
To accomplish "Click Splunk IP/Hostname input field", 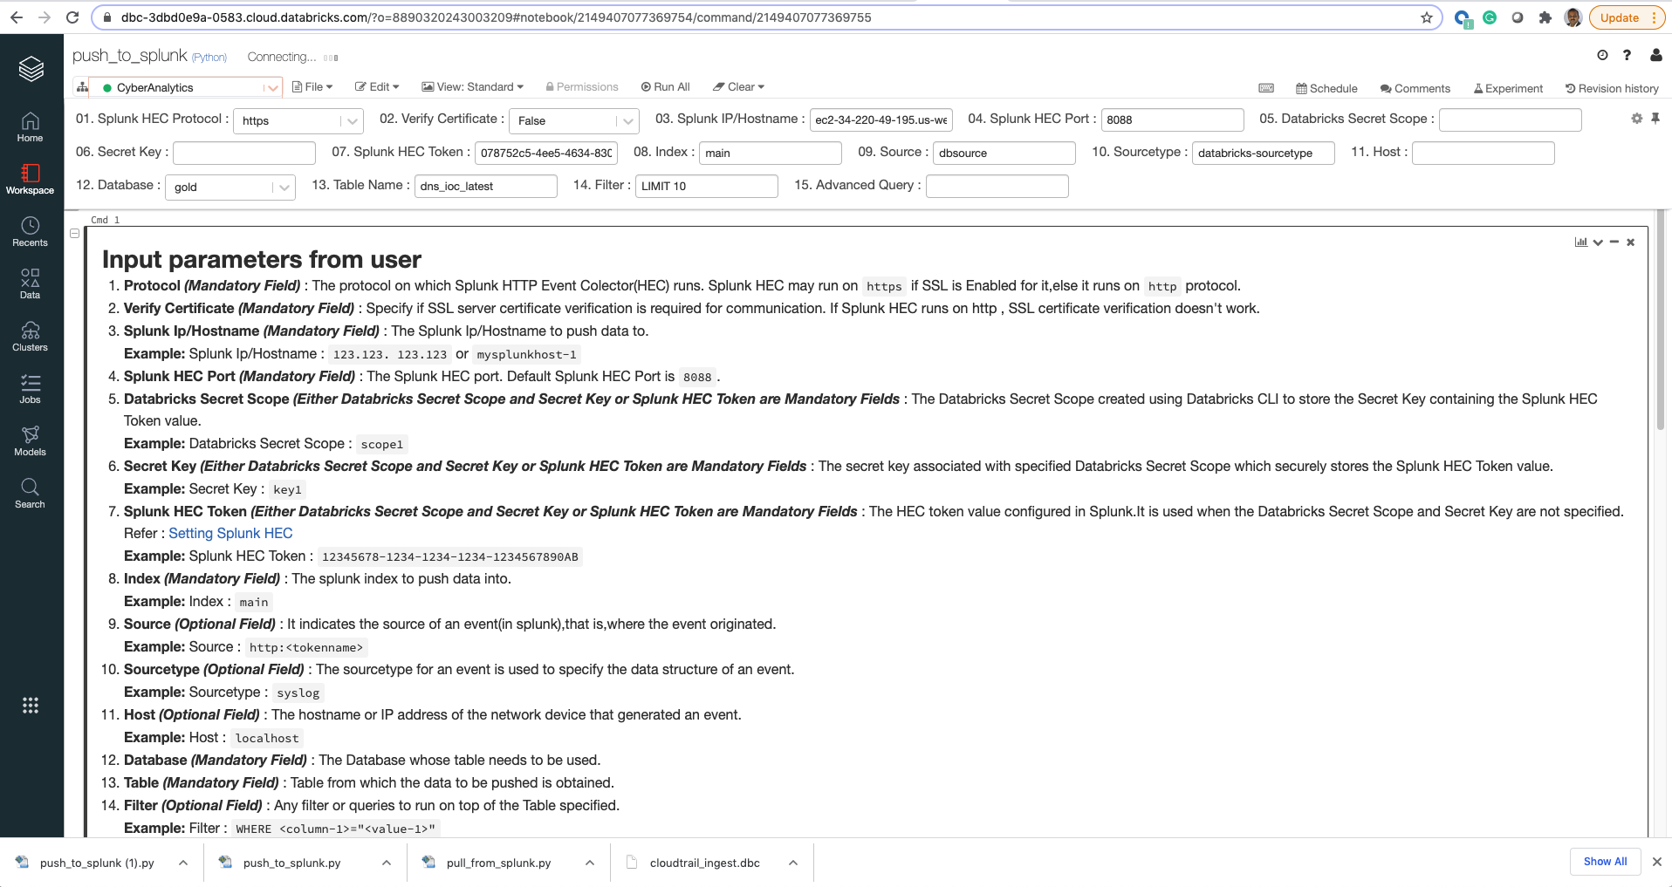I will pyautogui.click(x=881, y=119).
